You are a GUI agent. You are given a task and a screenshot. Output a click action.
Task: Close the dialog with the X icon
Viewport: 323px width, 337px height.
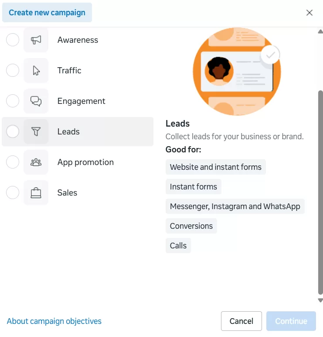[x=309, y=13]
